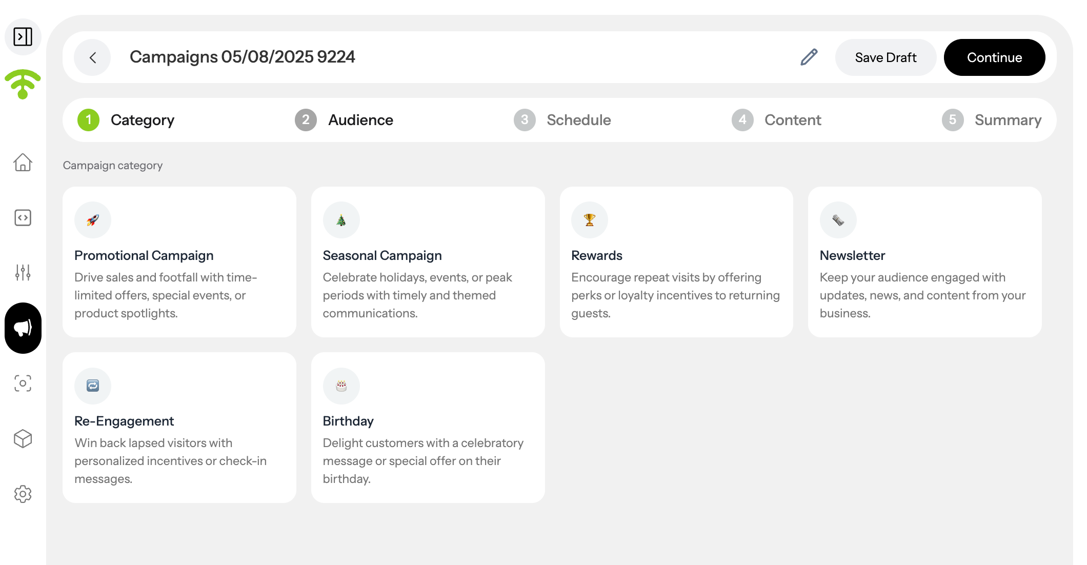
Task: Open the scan focus sidebar icon
Action: (x=23, y=384)
